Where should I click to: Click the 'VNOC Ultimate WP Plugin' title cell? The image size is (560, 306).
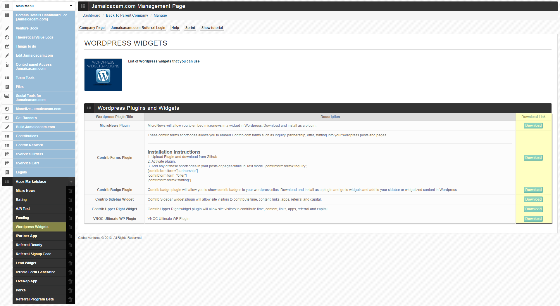pos(115,219)
